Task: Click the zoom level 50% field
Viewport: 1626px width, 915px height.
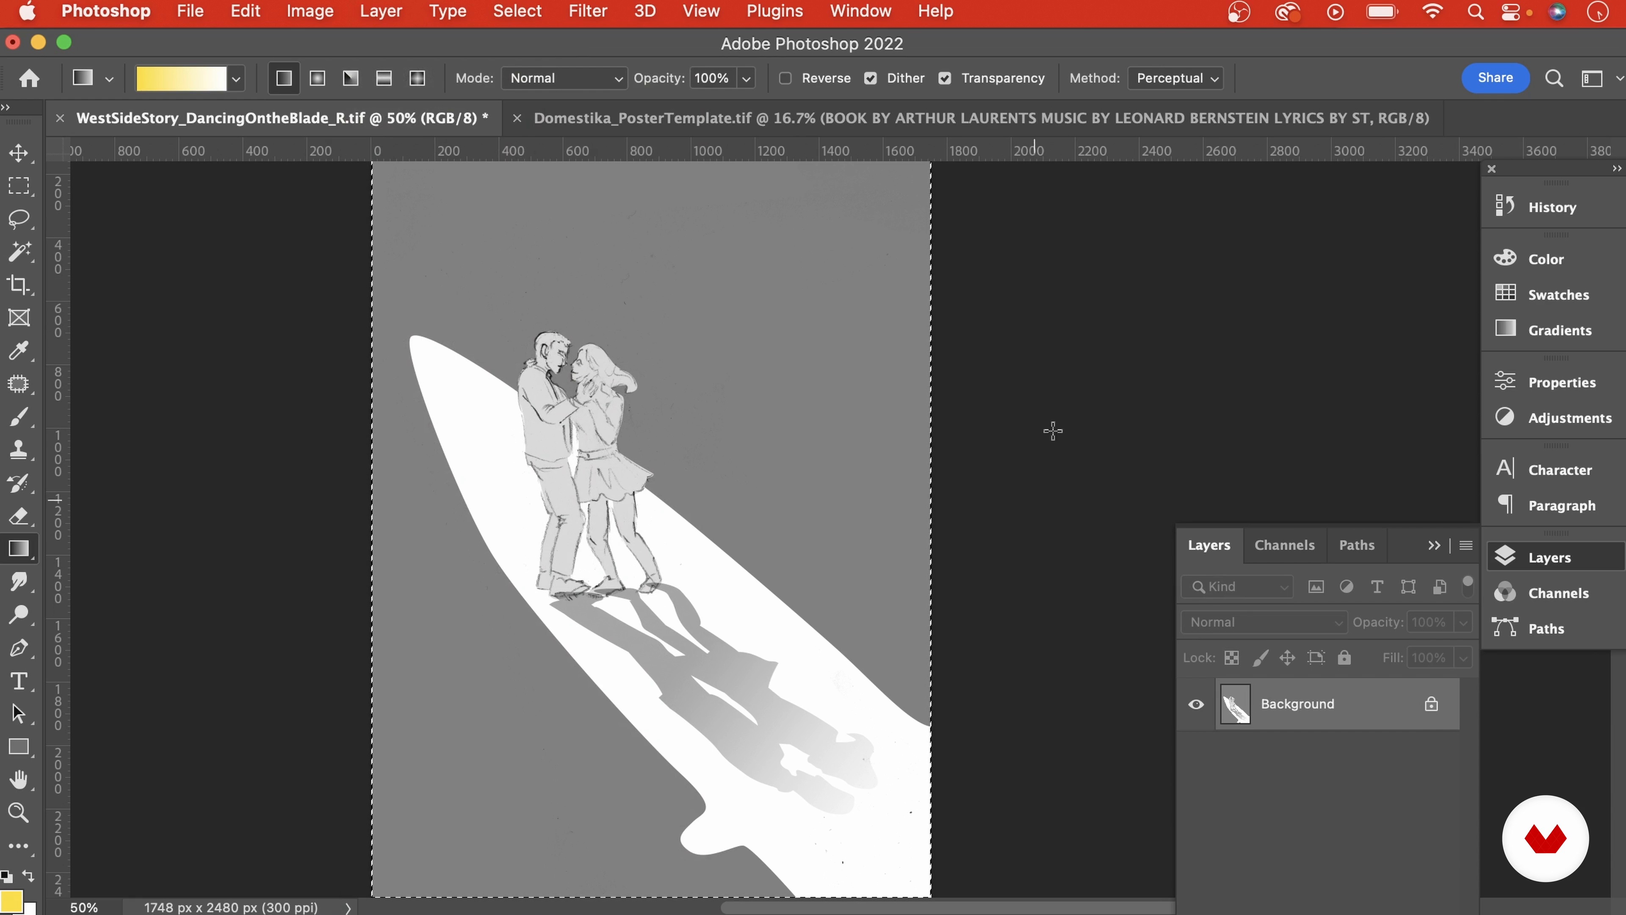Action: (x=84, y=907)
